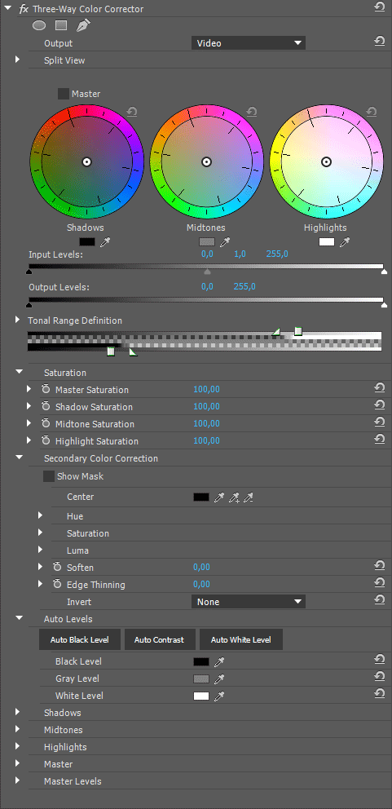The height and width of the screenshot is (809, 392).
Task: Enable the Master checkbox
Action: pos(64,94)
